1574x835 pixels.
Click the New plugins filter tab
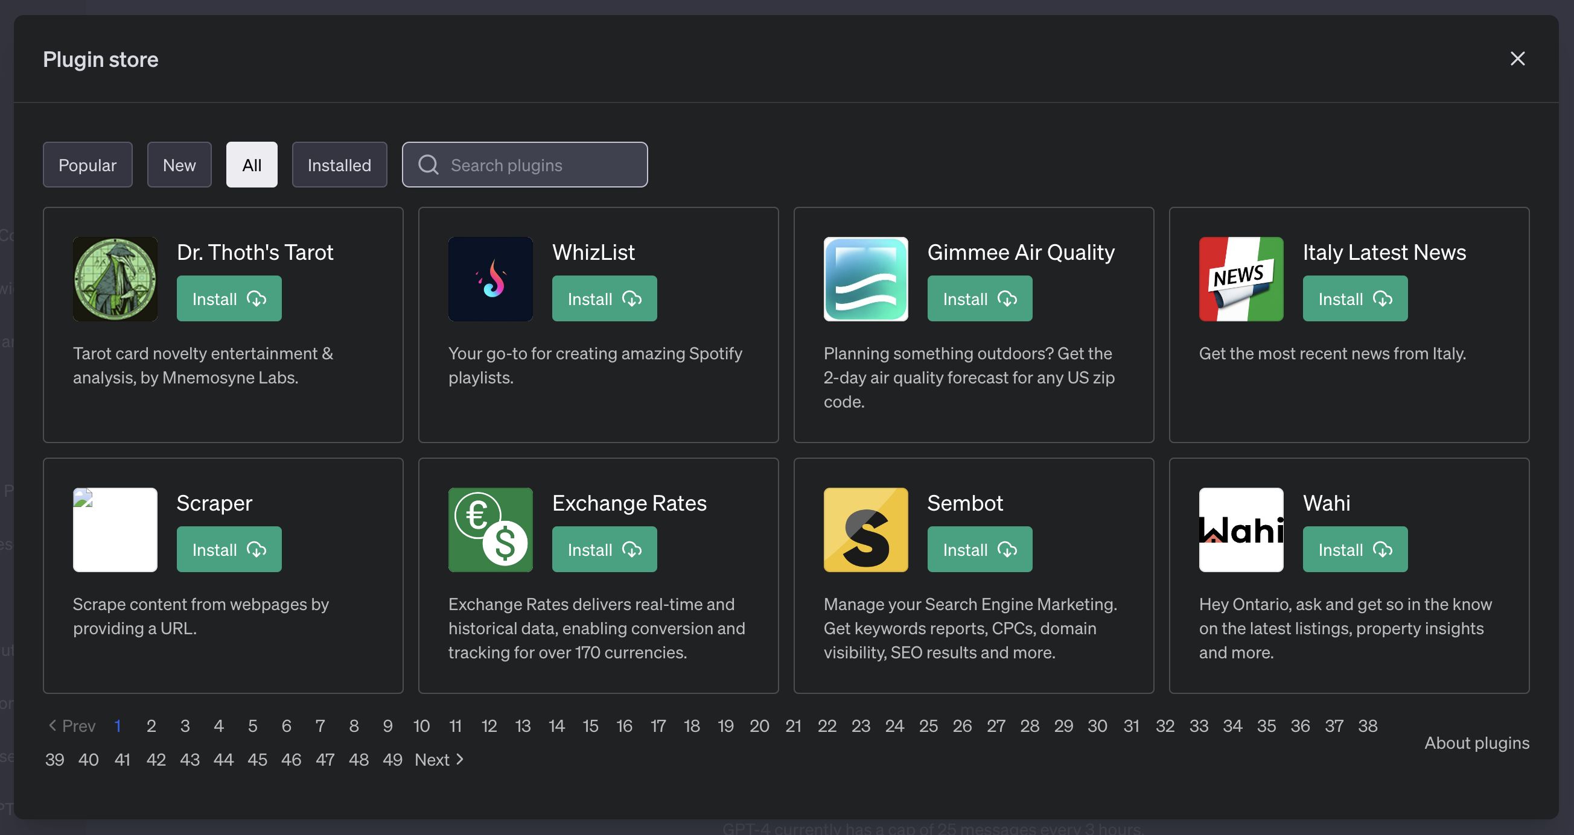point(179,165)
